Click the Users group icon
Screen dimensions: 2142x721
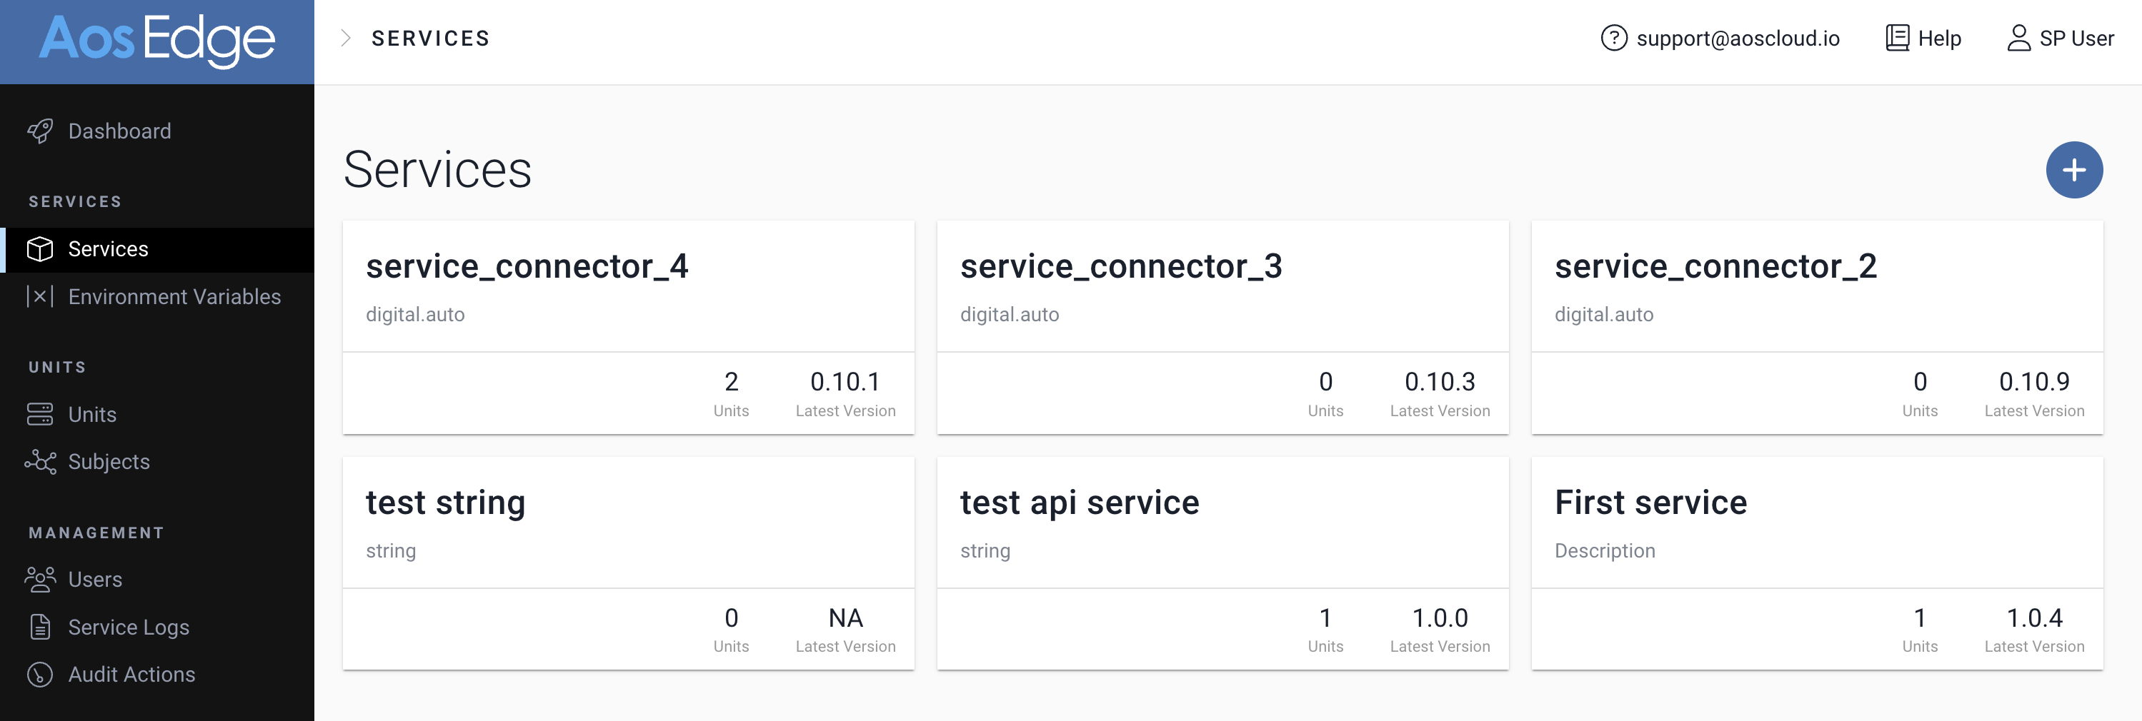click(x=40, y=580)
